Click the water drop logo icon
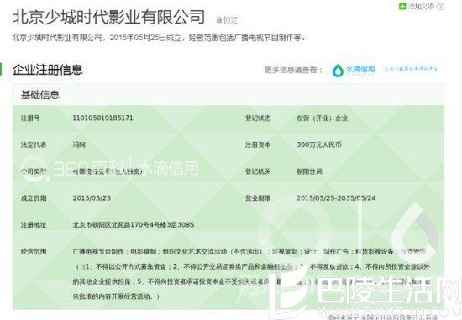462x320 pixels. click(x=338, y=71)
